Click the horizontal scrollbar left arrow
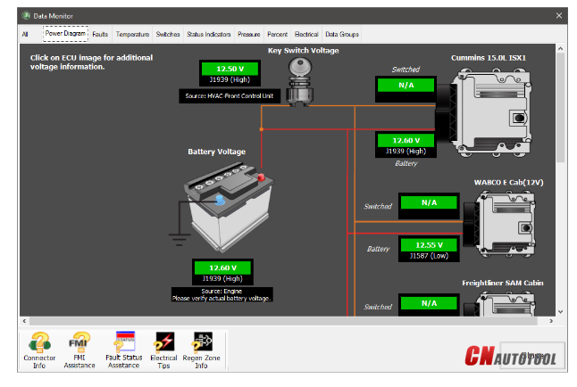 coord(24,321)
